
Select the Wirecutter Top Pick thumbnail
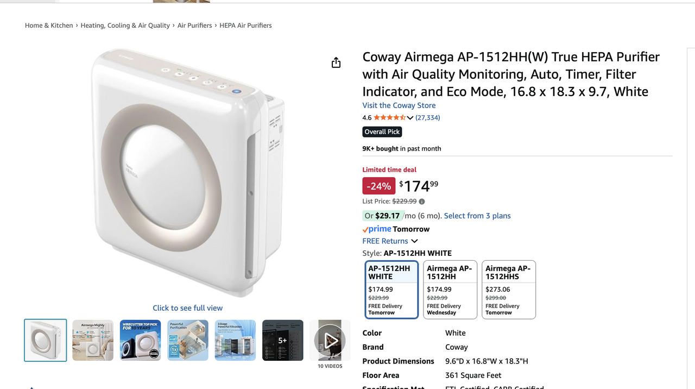pos(140,340)
